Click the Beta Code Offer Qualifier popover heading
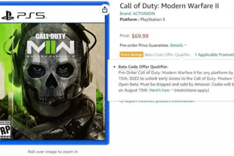This screenshot has width=234, height=156. click(143, 67)
